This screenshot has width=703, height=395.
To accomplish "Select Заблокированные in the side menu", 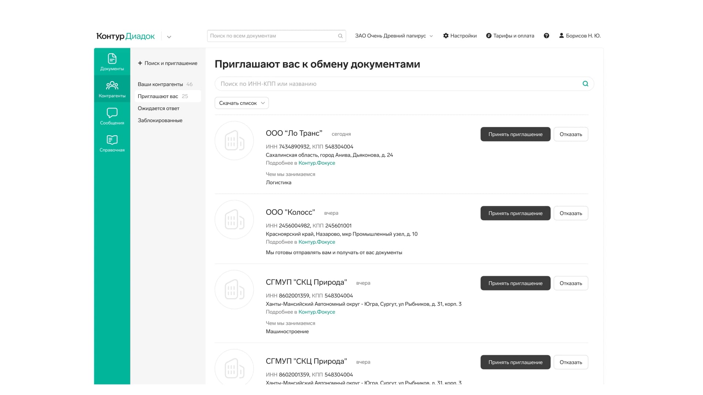I will 168,120.
